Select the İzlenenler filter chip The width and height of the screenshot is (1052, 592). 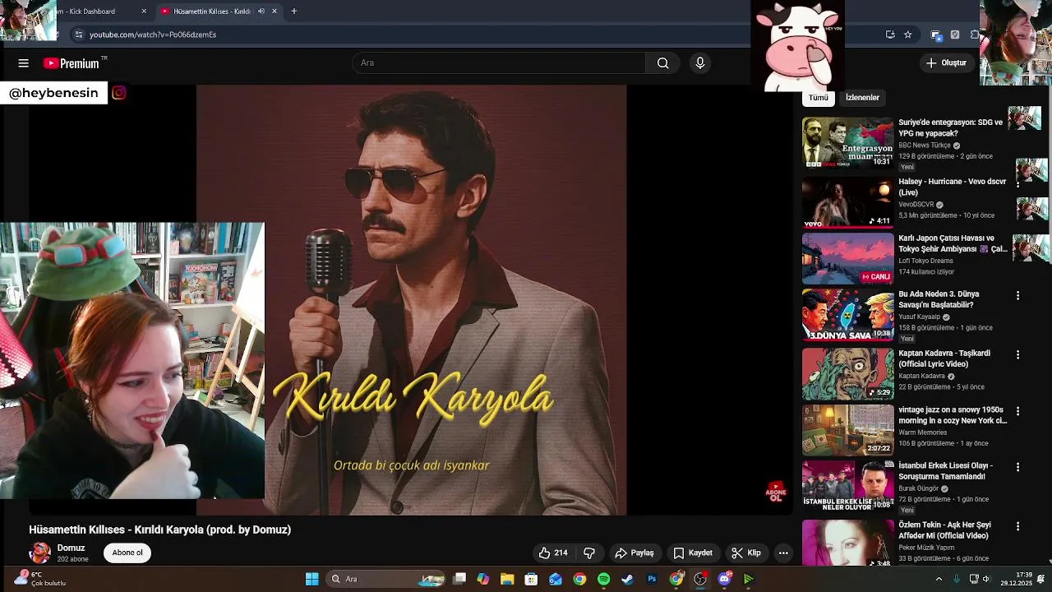pyautogui.click(x=862, y=98)
